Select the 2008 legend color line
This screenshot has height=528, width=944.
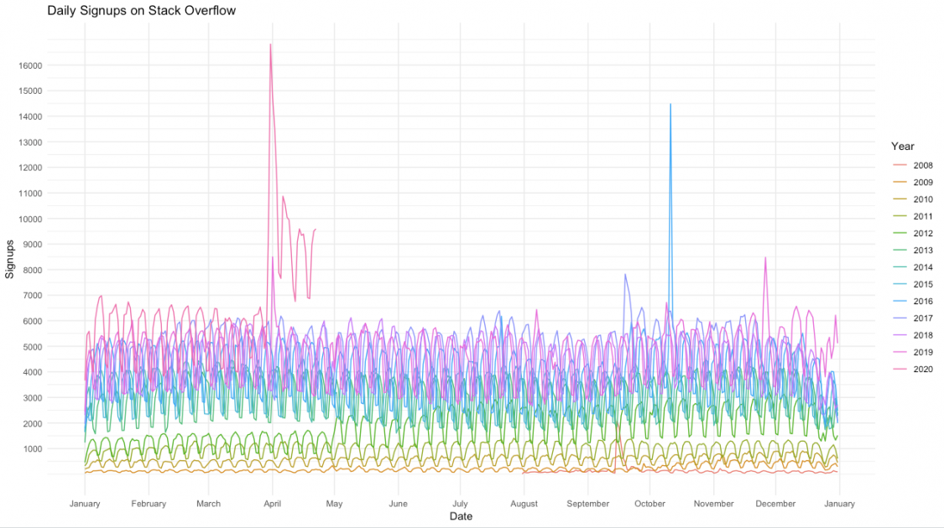pos(900,165)
